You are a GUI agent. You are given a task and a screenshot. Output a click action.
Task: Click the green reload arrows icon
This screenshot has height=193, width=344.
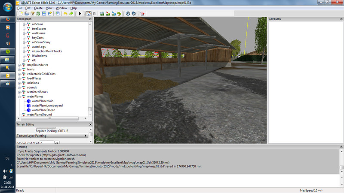(38, 14)
